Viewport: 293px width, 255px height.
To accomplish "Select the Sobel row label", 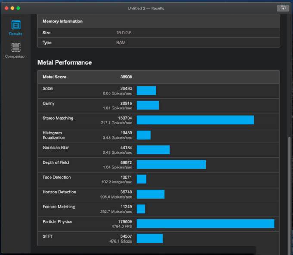I will [x=48, y=89].
